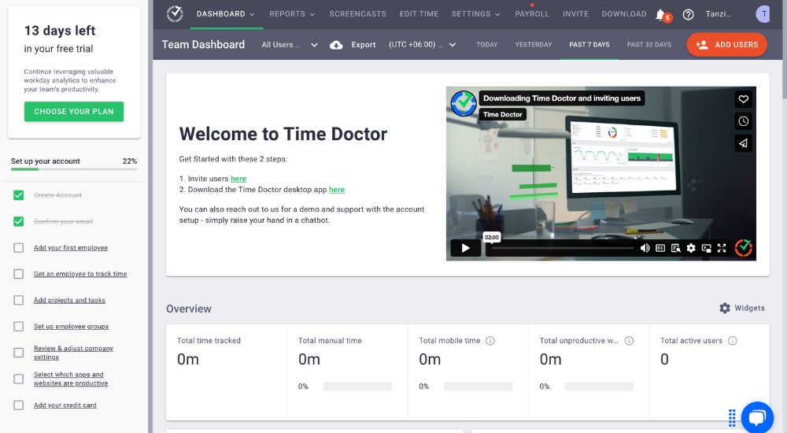Open video settings gear icon
The width and height of the screenshot is (787, 433).
click(691, 248)
